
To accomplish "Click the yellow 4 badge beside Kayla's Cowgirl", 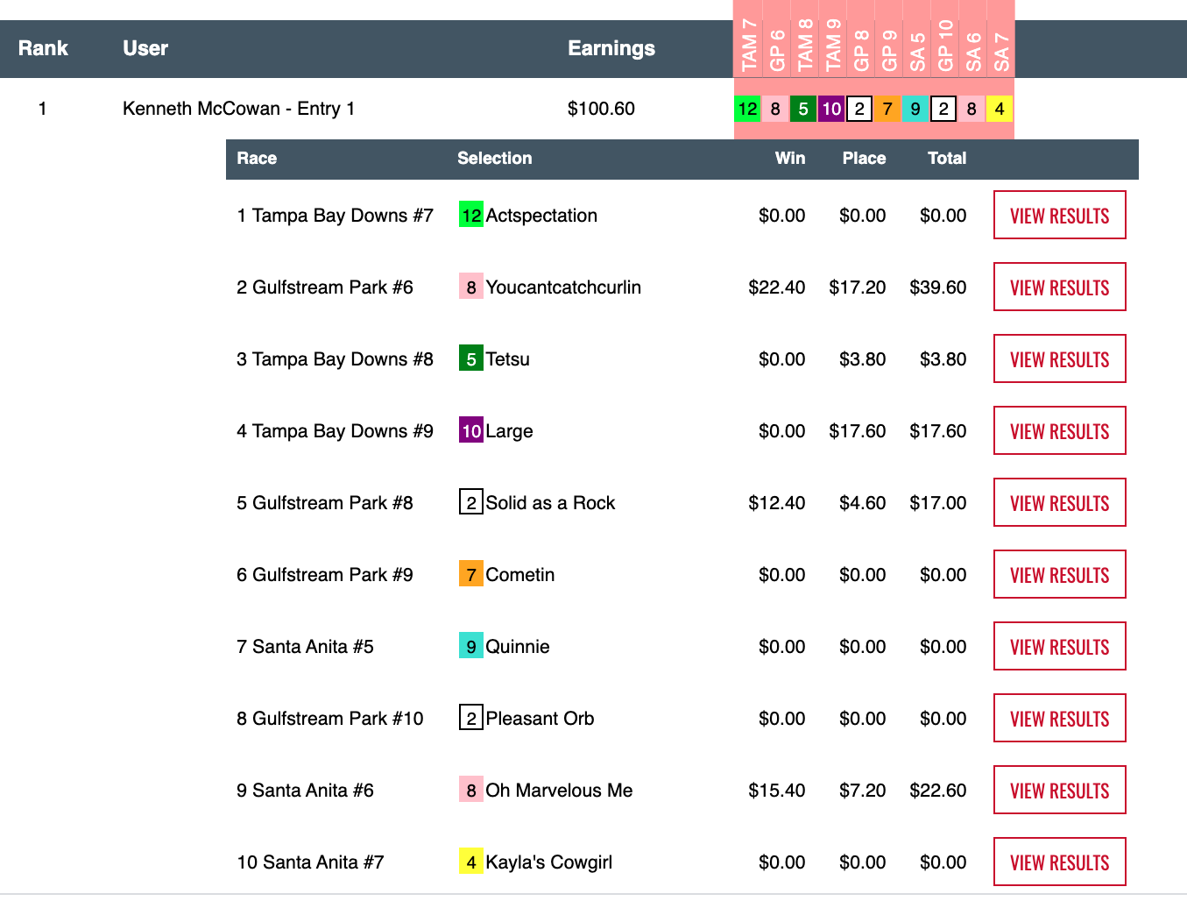I will tap(470, 862).
